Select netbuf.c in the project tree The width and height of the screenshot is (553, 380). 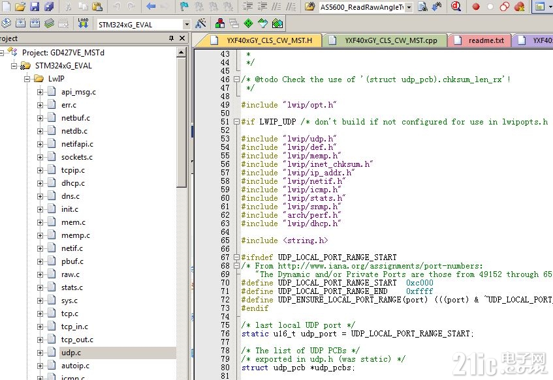[76, 118]
